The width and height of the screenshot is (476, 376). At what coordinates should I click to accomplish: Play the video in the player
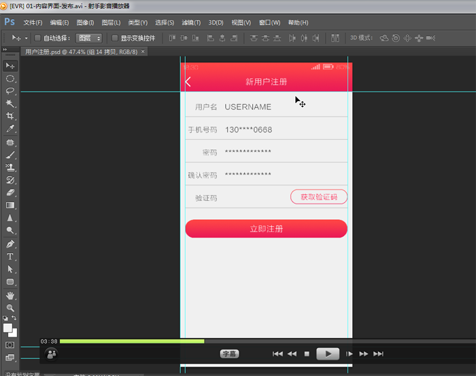tap(328, 354)
